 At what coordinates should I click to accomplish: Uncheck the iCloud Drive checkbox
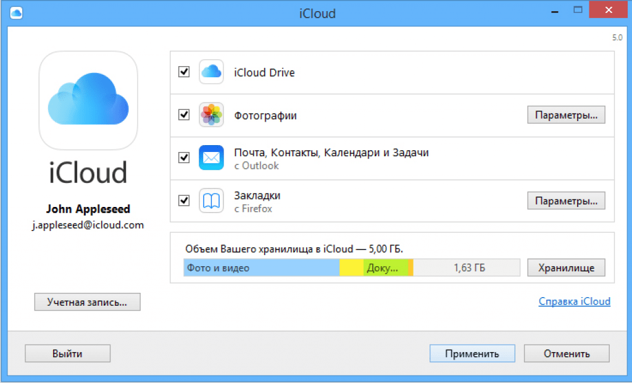[x=184, y=72]
